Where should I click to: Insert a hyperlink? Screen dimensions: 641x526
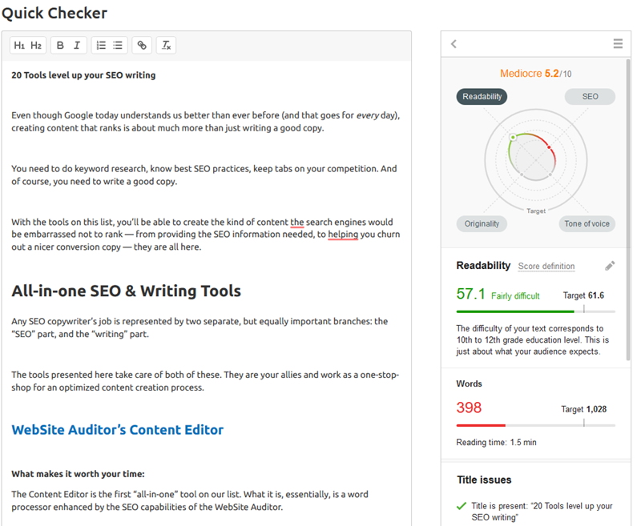point(142,46)
